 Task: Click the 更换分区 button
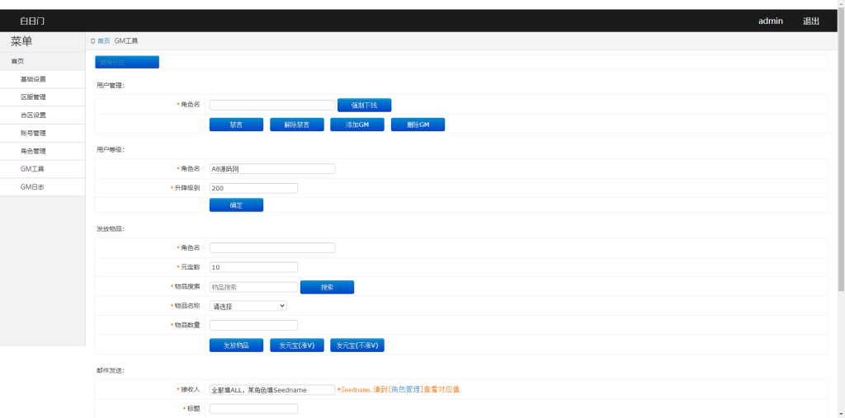tap(127, 62)
